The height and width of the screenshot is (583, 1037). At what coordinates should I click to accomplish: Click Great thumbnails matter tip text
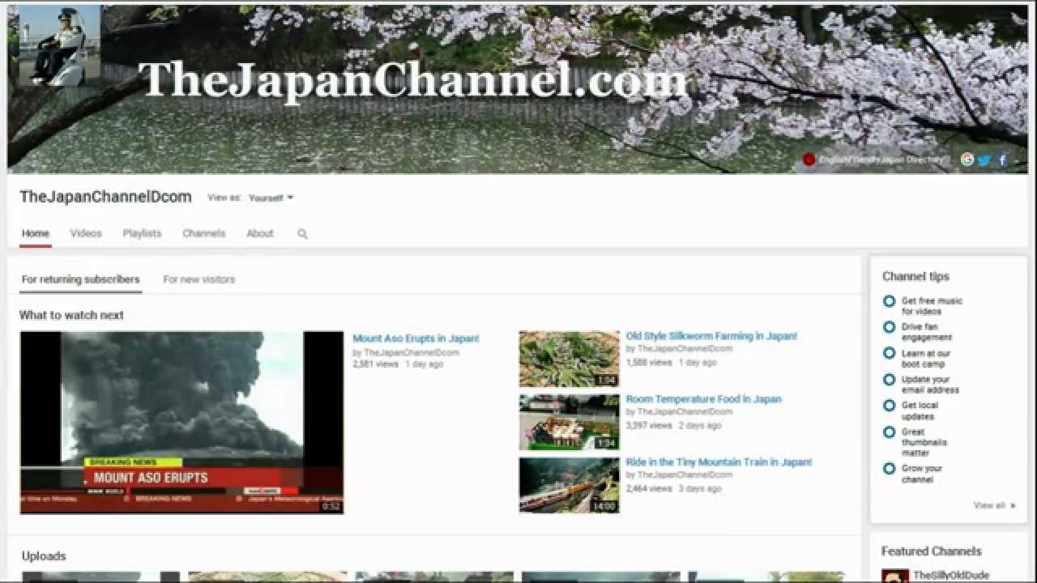point(924,442)
